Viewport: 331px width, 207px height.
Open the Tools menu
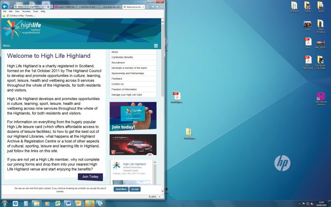[x=35, y=11]
